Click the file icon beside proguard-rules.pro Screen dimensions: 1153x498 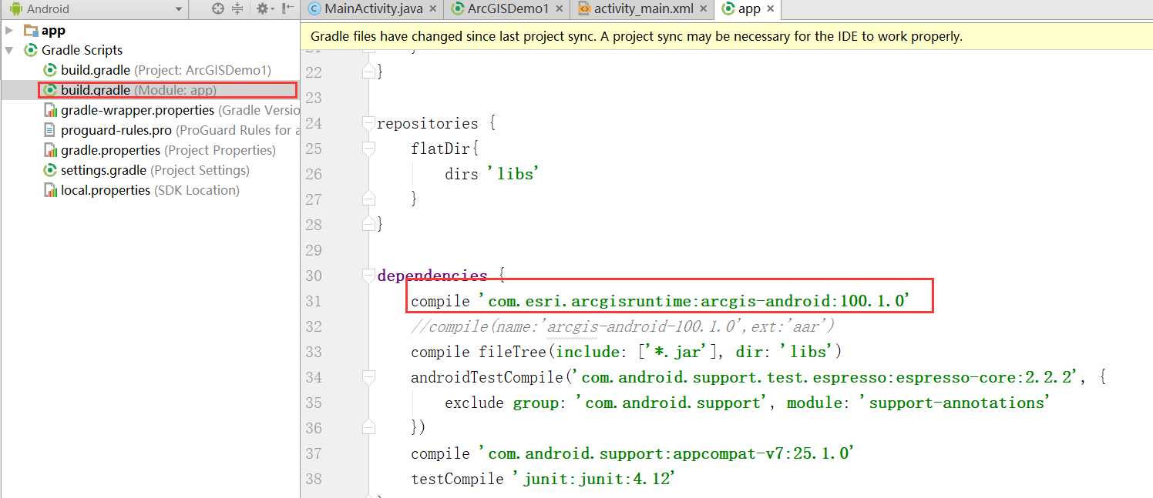[50, 130]
